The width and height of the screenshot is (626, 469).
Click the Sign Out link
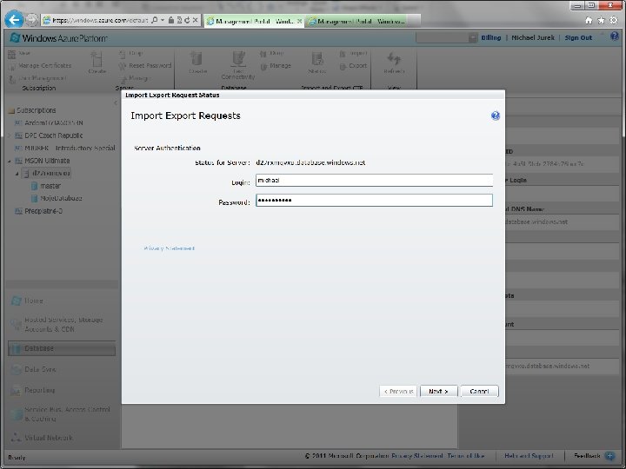coord(578,38)
